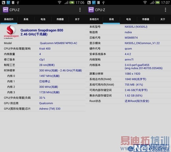Tap NX505J (NX505J) model value
The height and width of the screenshot is (152, 171).
tap(136, 27)
